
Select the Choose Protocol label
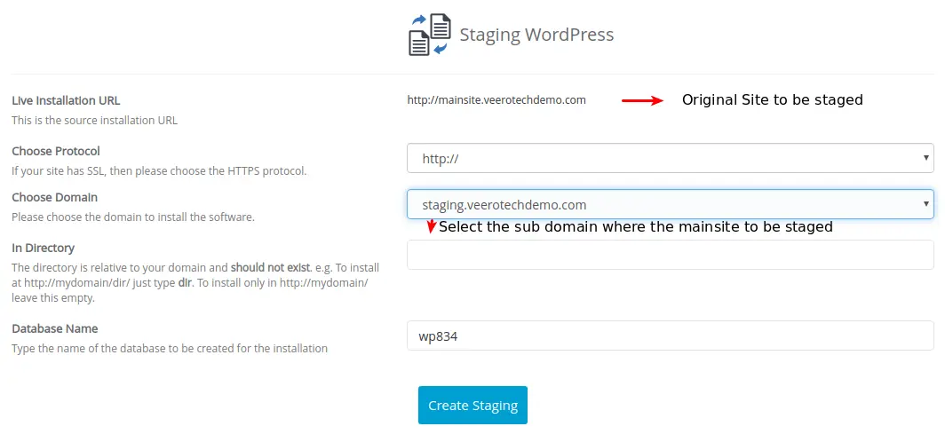pos(56,151)
